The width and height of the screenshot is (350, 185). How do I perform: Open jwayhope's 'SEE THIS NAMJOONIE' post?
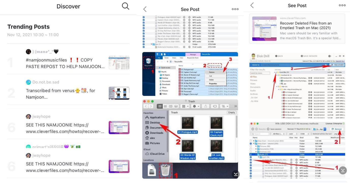[x=65, y=128]
